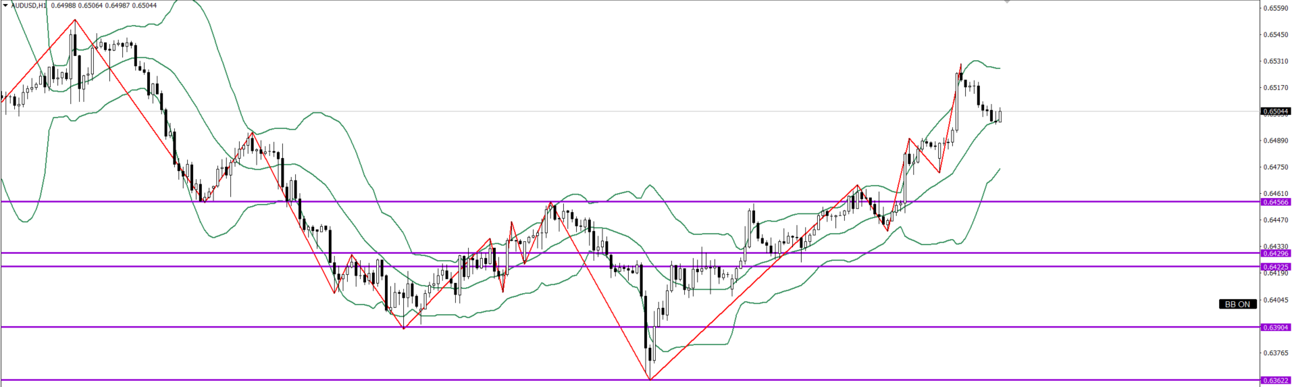
Task: Select the purple 0.63622 price label
Action: tap(1275, 380)
